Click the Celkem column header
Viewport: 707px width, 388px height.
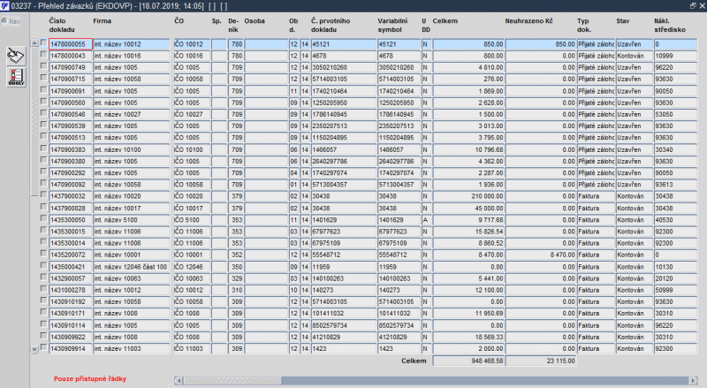445,20
